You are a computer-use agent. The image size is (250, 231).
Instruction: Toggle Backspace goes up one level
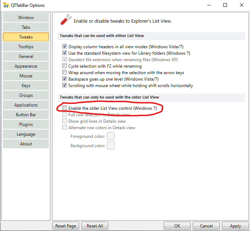(65, 79)
